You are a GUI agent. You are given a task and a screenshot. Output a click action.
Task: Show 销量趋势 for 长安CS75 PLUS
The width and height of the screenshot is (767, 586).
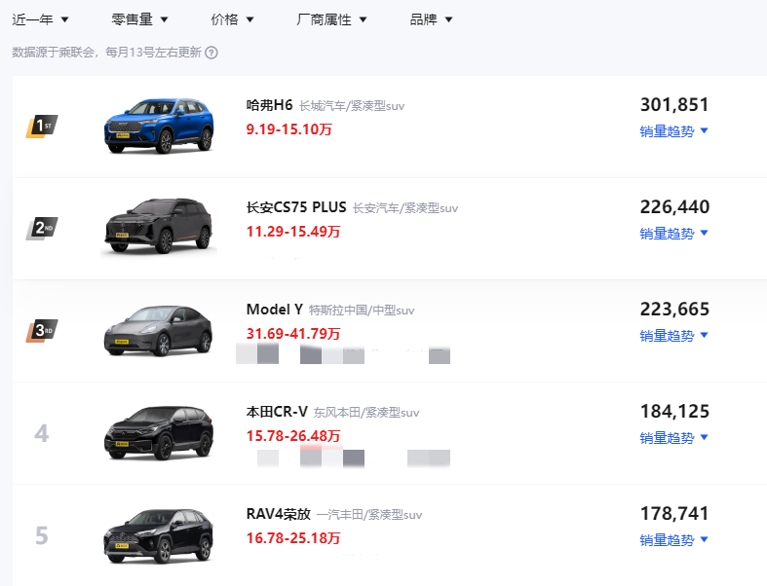[x=673, y=234]
